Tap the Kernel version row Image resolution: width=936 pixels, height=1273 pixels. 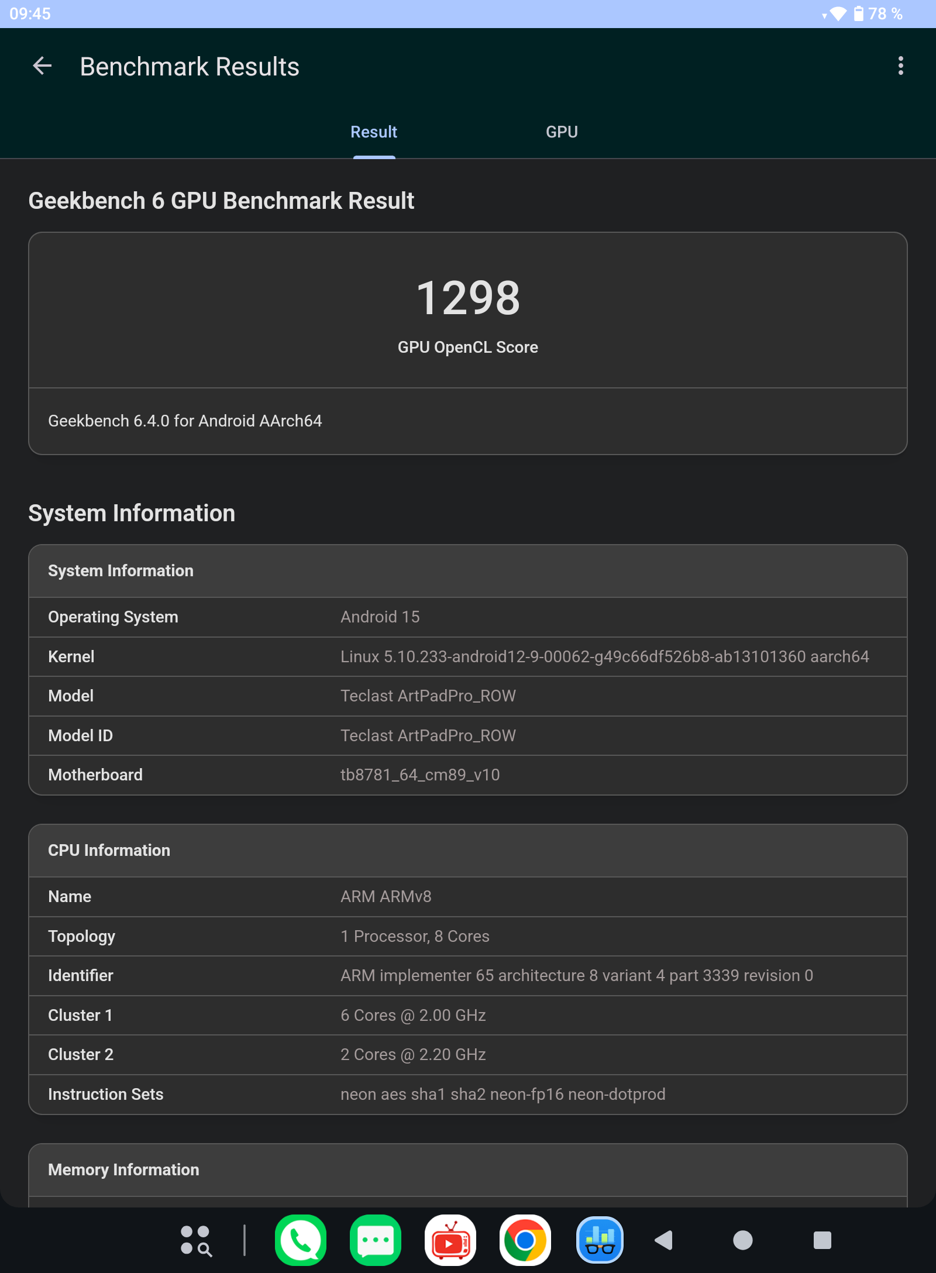click(x=468, y=657)
